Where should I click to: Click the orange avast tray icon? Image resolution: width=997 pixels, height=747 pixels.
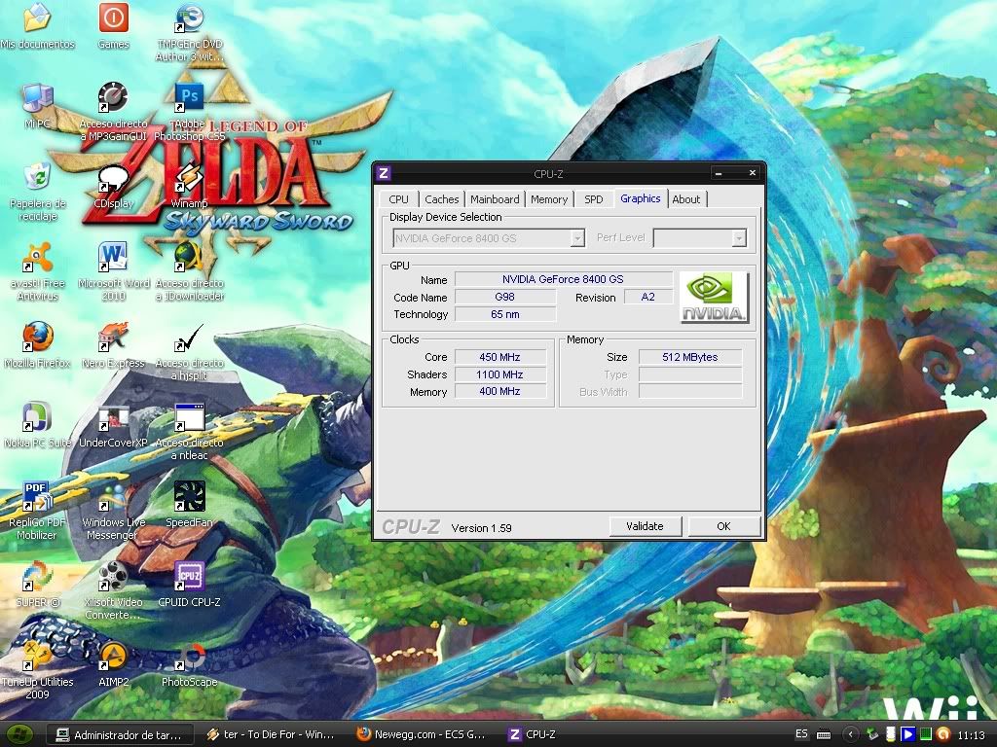point(943,734)
